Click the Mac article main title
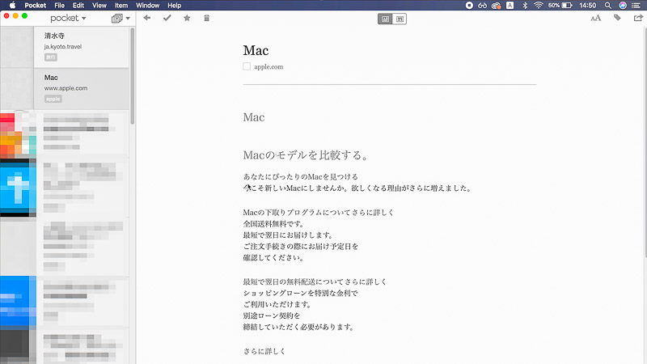This screenshot has height=364, width=647. click(x=256, y=50)
